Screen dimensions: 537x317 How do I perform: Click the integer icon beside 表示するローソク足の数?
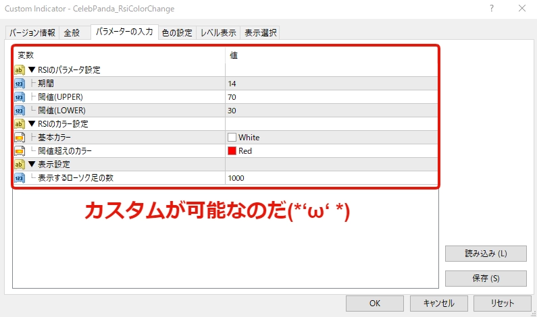click(x=20, y=178)
